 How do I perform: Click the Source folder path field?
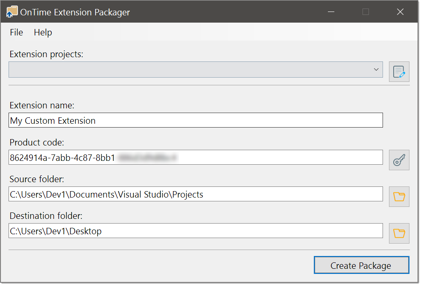[x=196, y=195]
